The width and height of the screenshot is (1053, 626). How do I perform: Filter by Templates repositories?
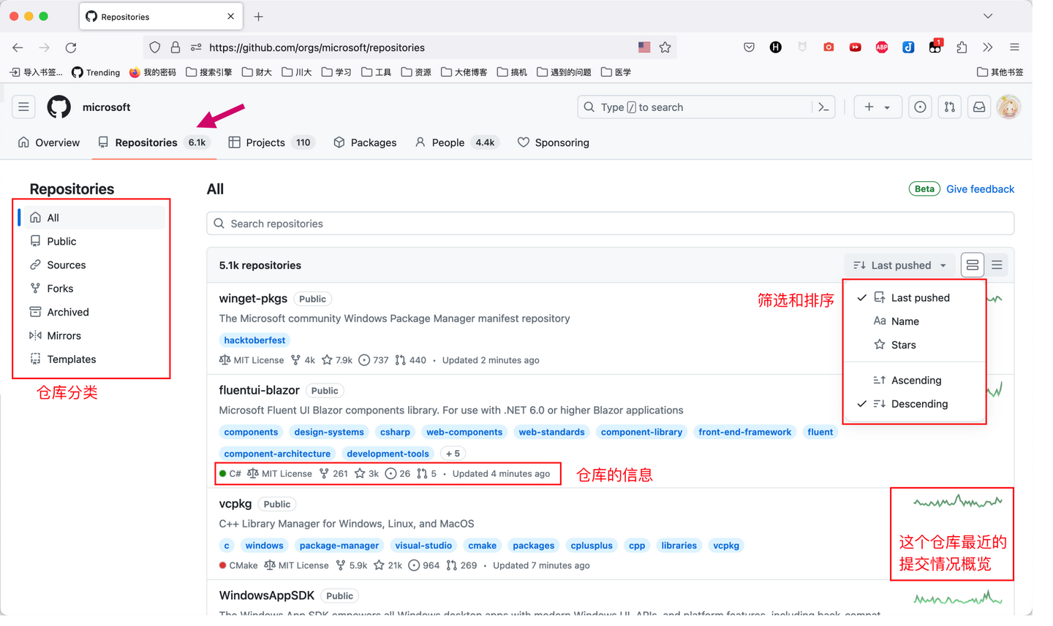(94, 359)
